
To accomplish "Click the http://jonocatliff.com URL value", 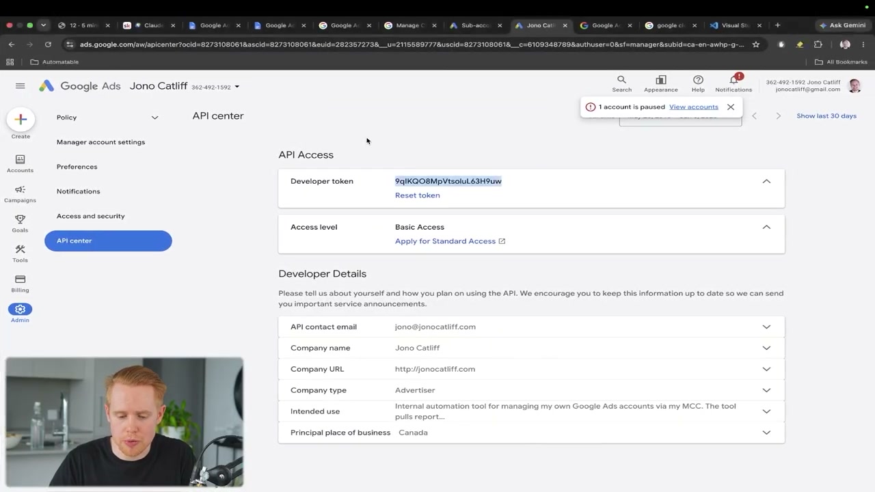I will point(435,369).
